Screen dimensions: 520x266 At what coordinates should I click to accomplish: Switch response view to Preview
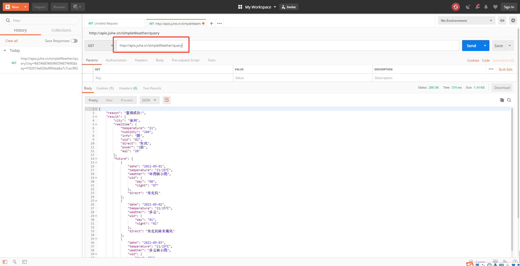point(127,100)
